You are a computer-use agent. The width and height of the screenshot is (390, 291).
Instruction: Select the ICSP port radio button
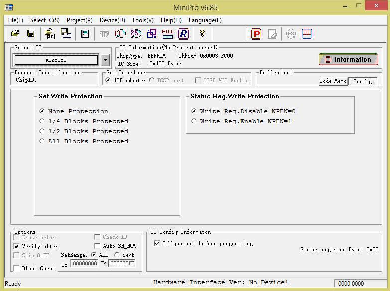(x=151, y=80)
